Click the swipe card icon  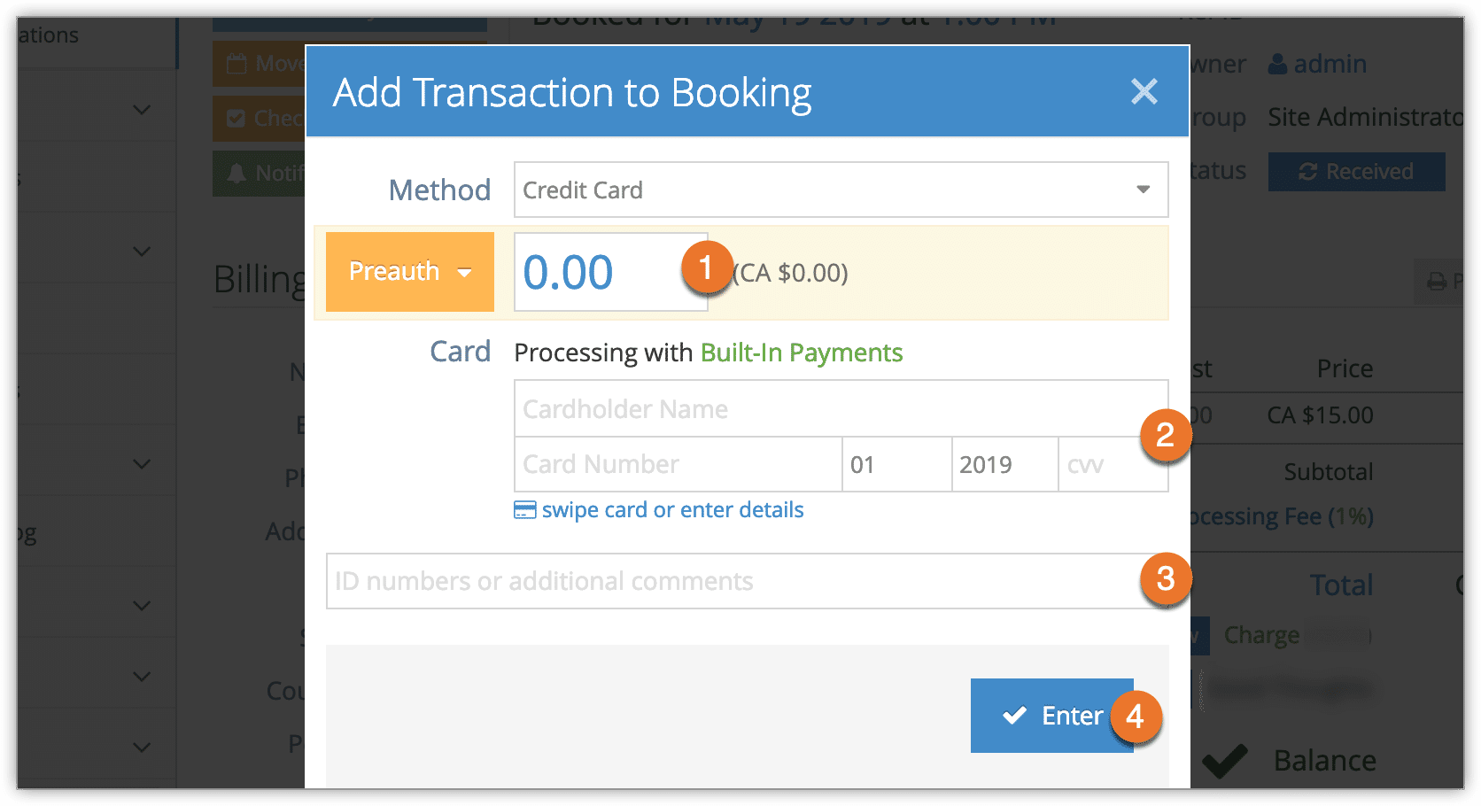(525, 510)
